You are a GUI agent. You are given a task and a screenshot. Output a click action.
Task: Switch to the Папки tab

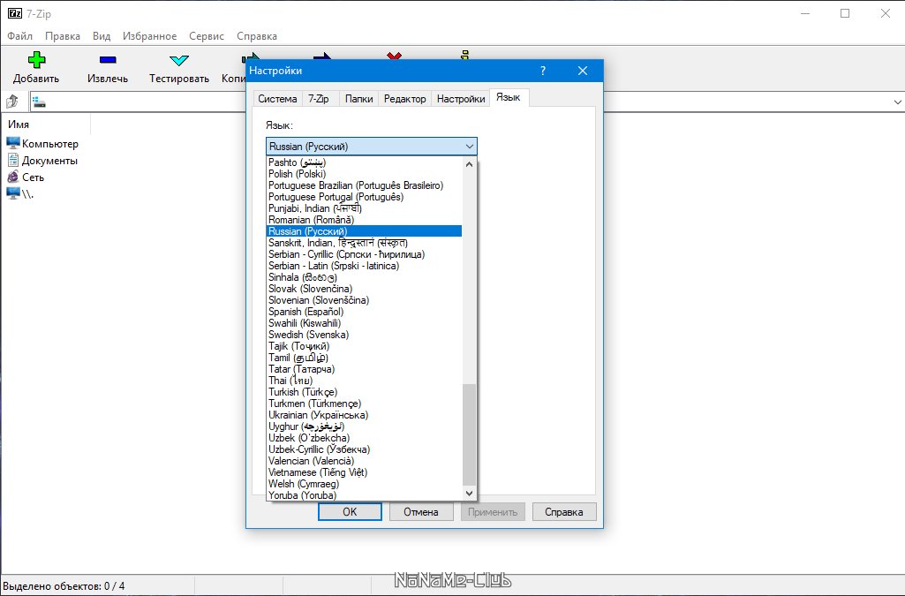(358, 99)
